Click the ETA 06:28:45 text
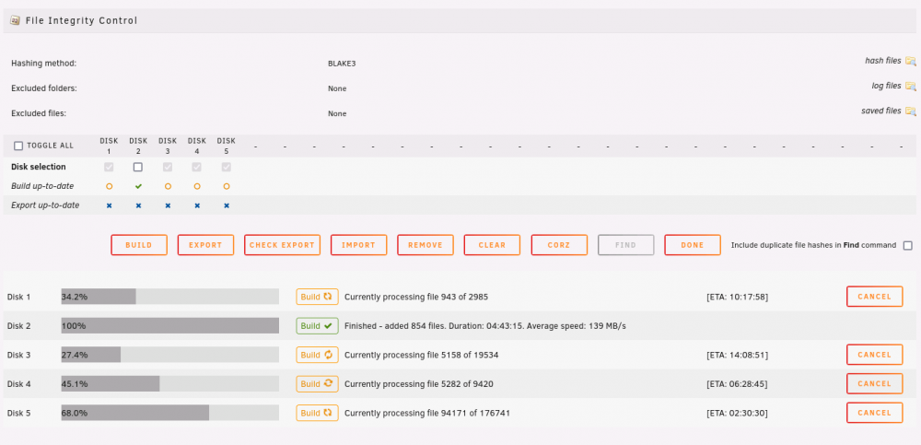This screenshot has height=445, width=921. pyautogui.click(x=737, y=384)
